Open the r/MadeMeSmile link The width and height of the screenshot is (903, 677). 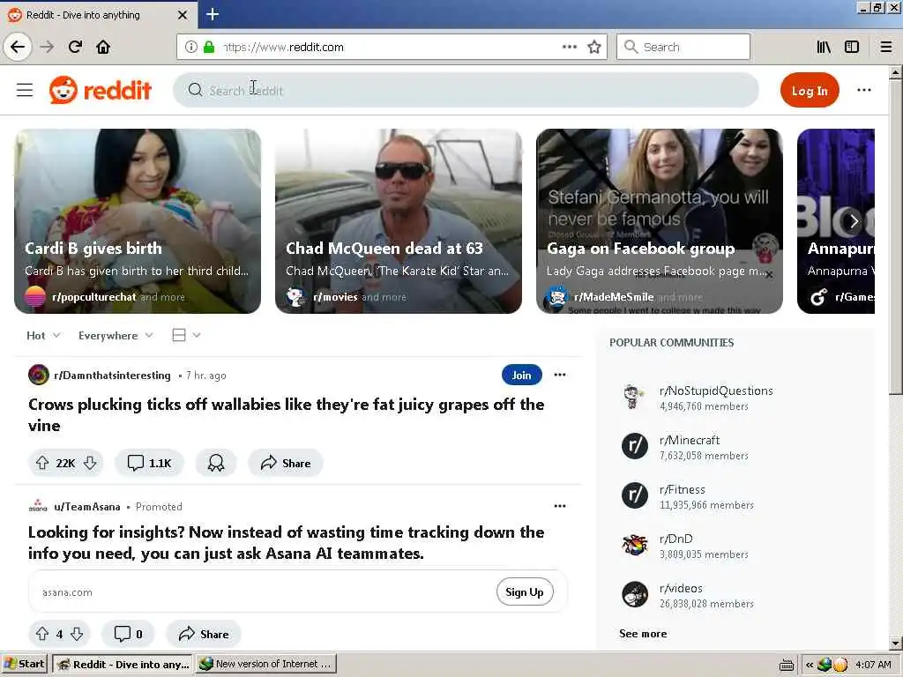[x=614, y=297]
